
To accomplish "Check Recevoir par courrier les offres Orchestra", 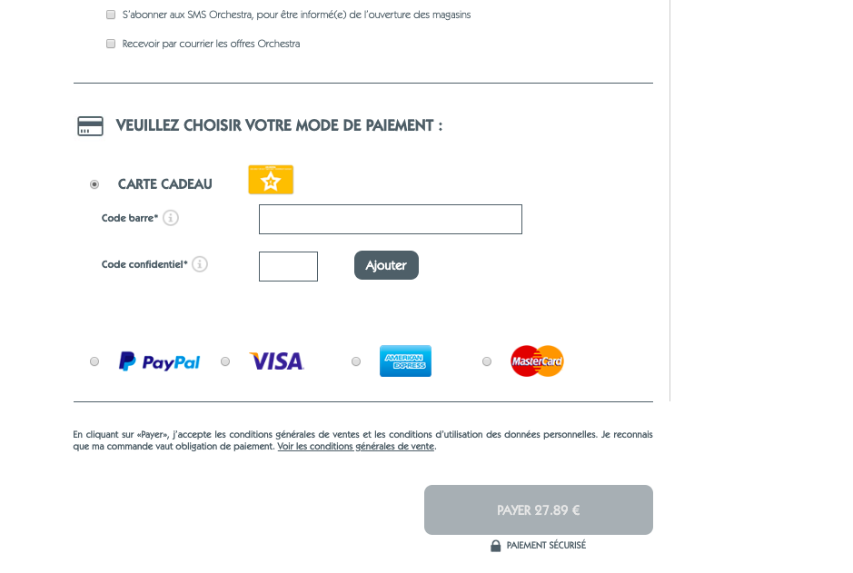I will 111,44.
